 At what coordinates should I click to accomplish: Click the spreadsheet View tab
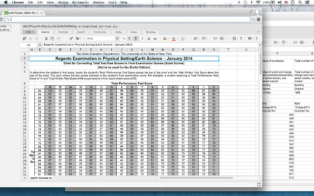coord(133,32)
